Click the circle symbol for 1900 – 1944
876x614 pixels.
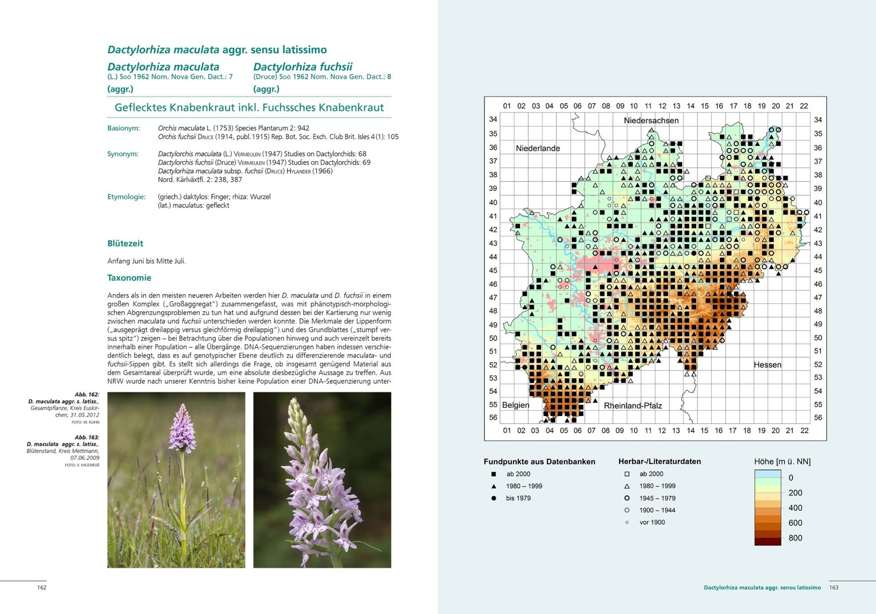626,510
